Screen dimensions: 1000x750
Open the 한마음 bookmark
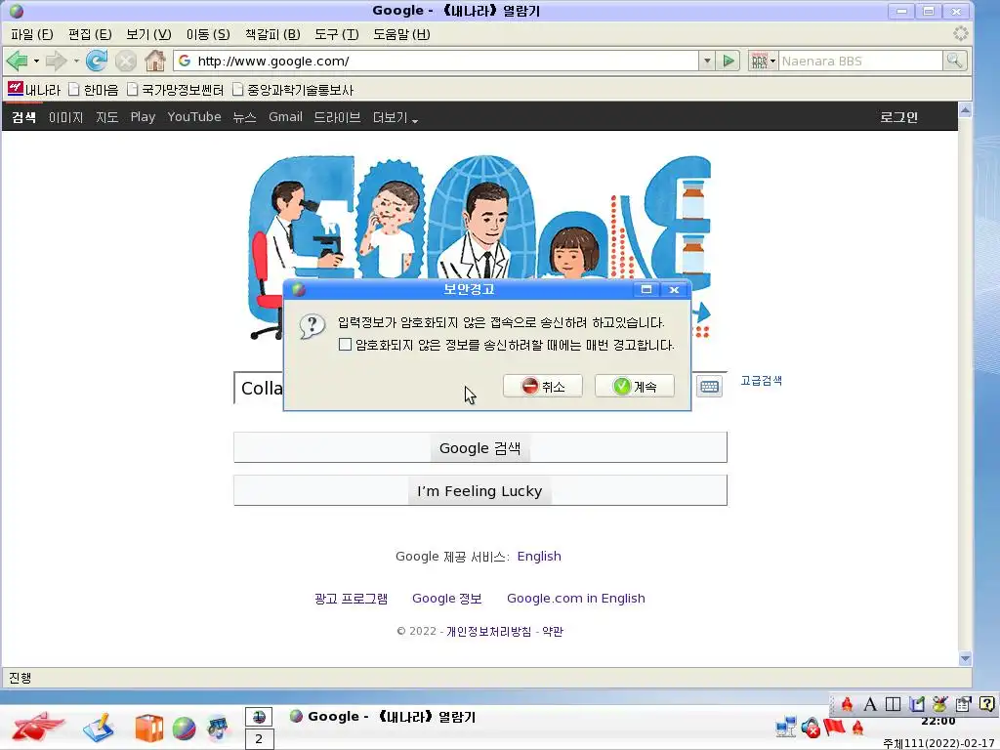click(x=94, y=90)
